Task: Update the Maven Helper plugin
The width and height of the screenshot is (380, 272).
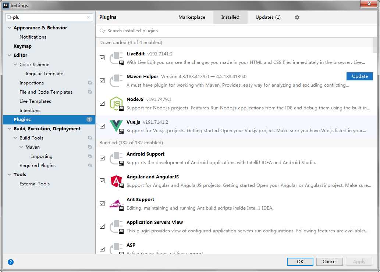Action: coord(360,76)
